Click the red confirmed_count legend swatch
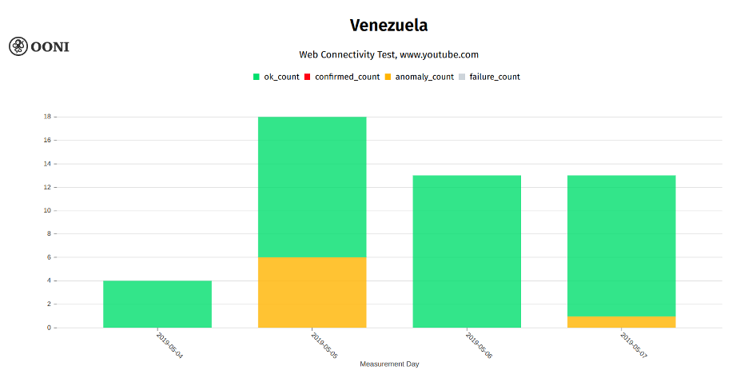This screenshot has width=748, height=390. (x=308, y=77)
